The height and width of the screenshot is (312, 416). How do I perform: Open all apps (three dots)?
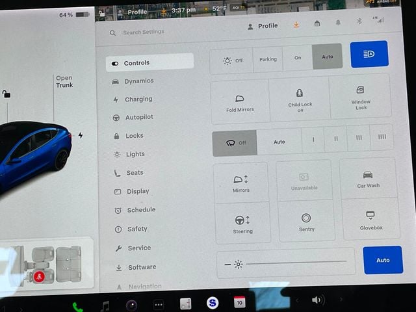click(159, 305)
